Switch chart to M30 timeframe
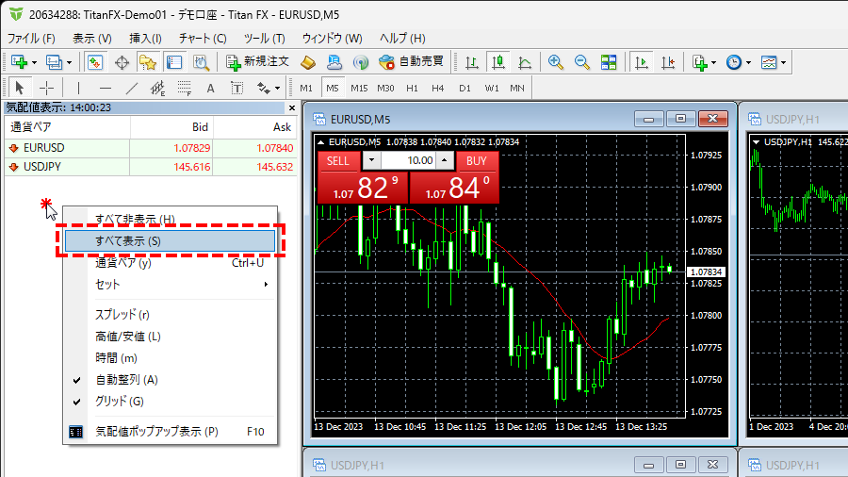This screenshot has height=477, width=848. click(x=385, y=88)
